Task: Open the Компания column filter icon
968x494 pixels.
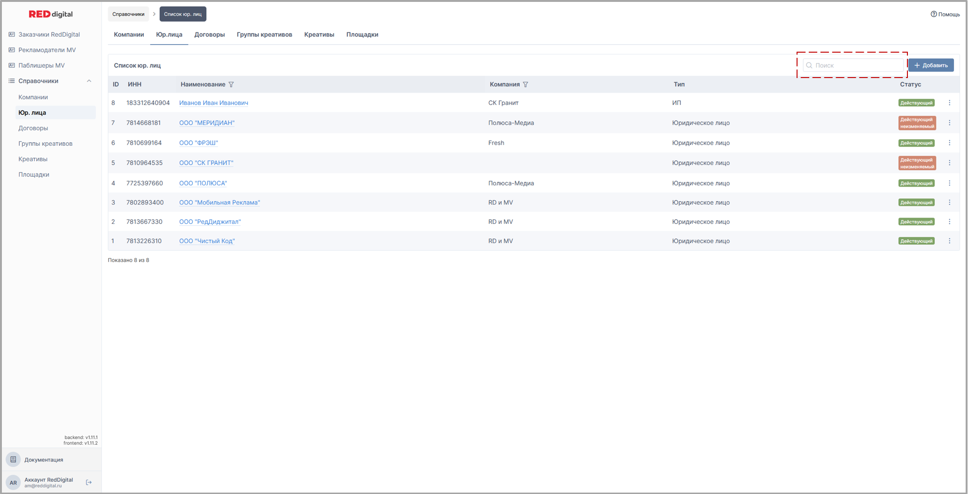Action: click(526, 85)
